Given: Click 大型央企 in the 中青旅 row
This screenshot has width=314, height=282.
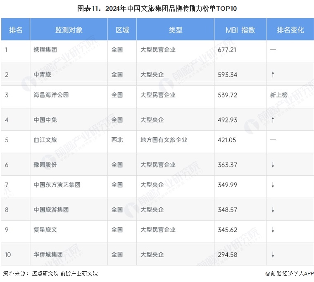Looking at the screenshot, I should pos(152,75).
